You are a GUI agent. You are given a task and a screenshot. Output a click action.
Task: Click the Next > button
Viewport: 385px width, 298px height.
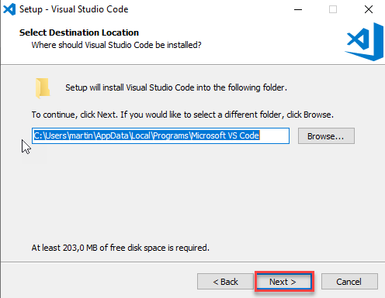tap(284, 282)
